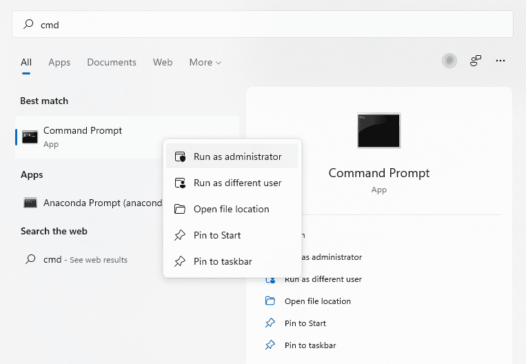Expand the More filter dropdown

(205, 62)
